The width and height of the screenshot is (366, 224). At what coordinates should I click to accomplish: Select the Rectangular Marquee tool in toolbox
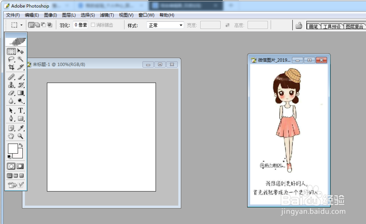(x=11, y=51)
